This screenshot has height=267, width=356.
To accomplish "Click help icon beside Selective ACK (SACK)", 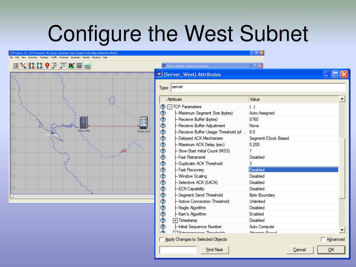I will click(x=163, y=183).
